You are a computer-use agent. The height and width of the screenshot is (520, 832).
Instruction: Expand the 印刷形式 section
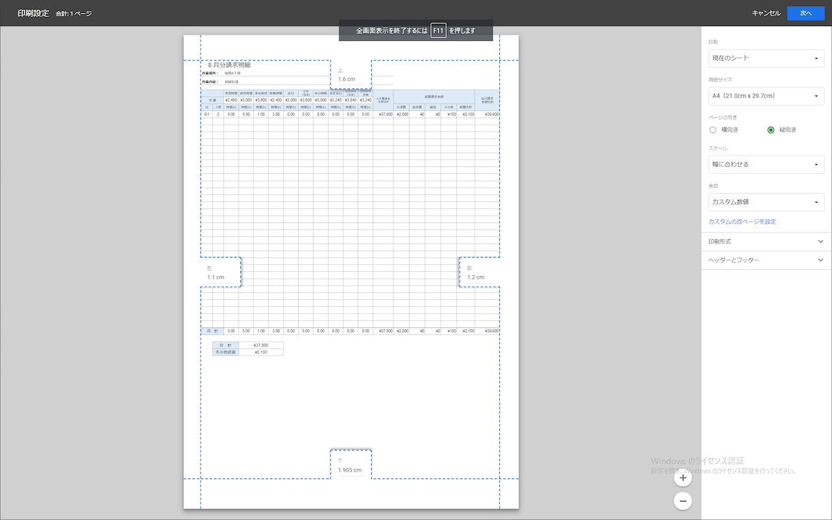coord(766,241)
